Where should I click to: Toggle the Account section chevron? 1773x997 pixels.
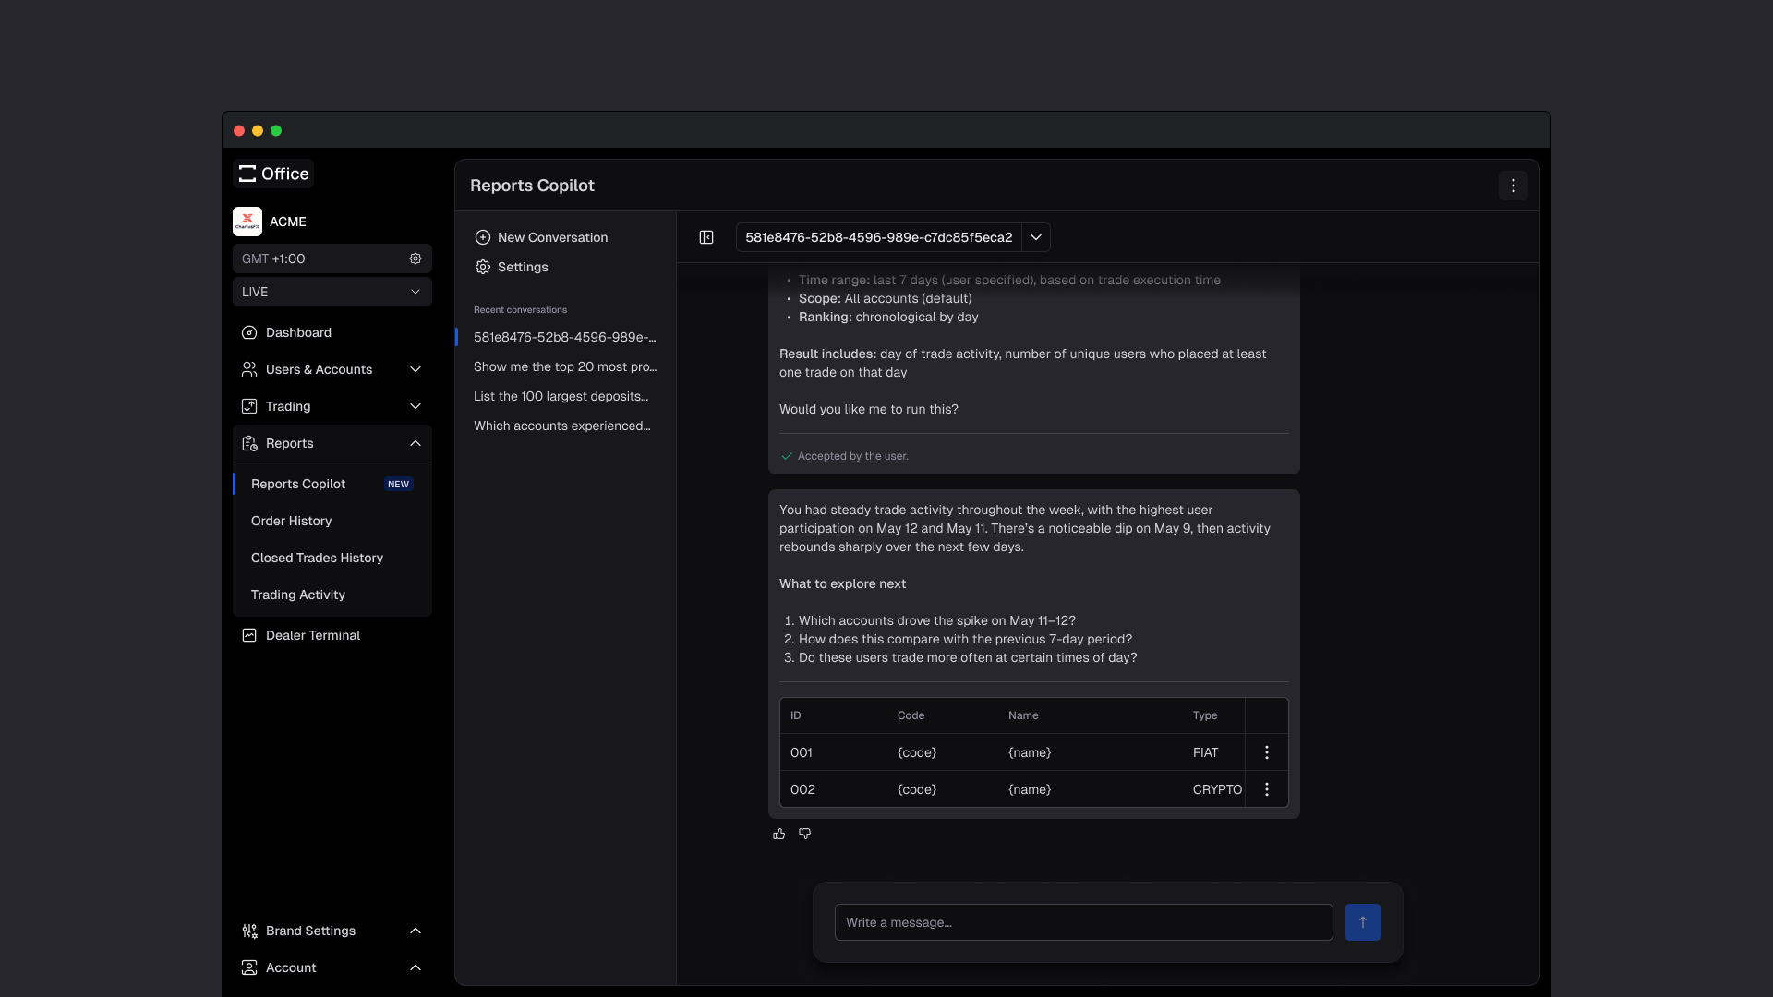tap(416, 967)
